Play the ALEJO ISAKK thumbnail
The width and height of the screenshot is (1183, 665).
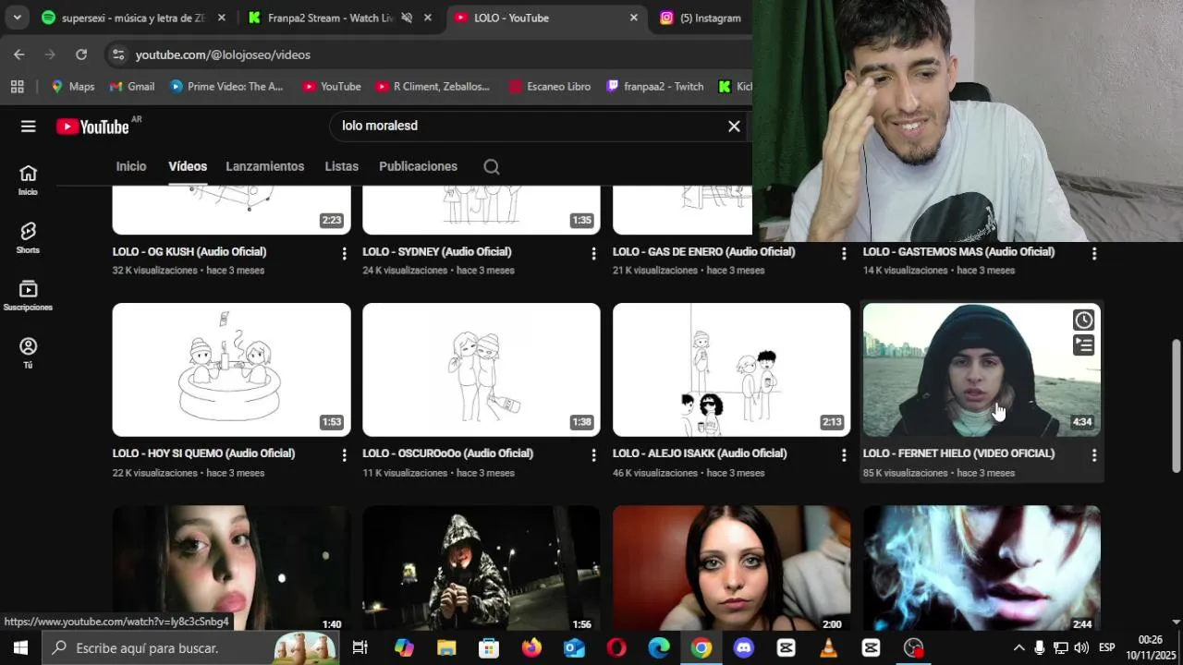pyautogui.click(x=732, y=369)
